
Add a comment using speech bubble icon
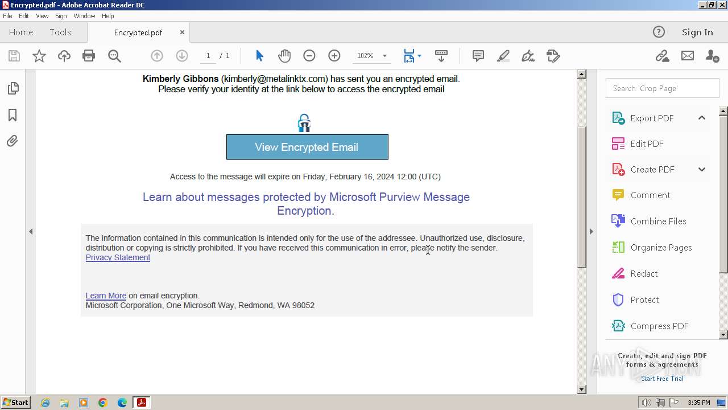coord(478,56)
